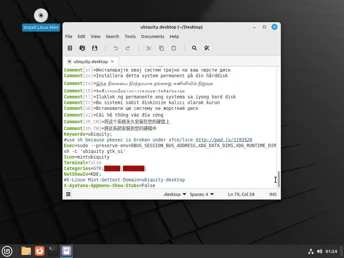Image resolution: width=344 pixels, height=258 pixels.
Task: Click the sh -c 'ubiquity gtk_ui' line
Action: pos(94,151)
